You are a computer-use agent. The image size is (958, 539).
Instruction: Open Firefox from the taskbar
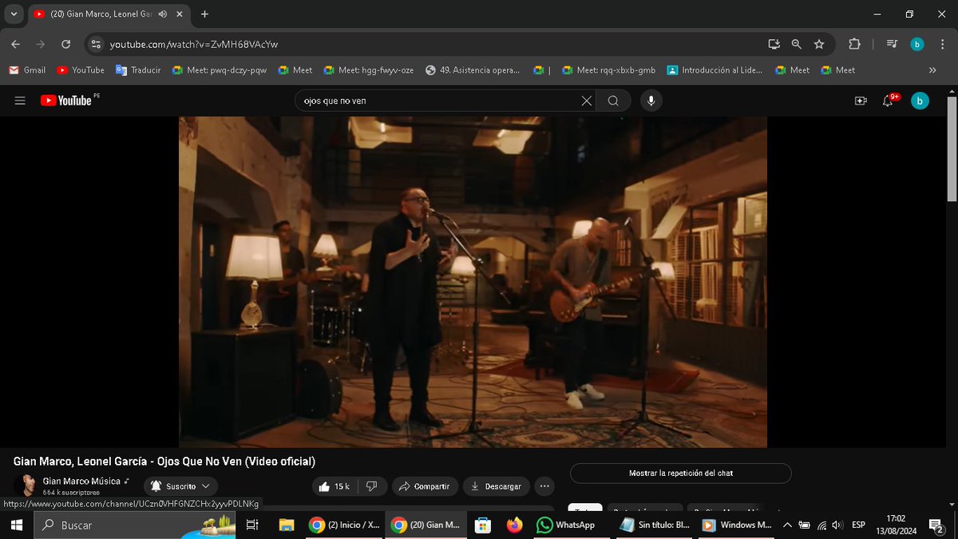[x=514, y=525]
